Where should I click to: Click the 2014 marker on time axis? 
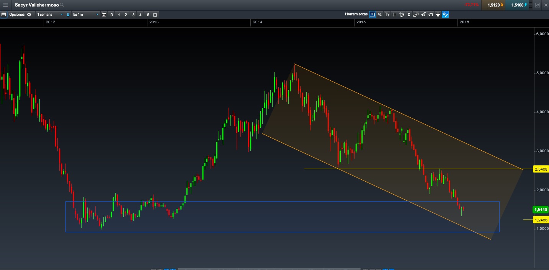coord(257,22)
